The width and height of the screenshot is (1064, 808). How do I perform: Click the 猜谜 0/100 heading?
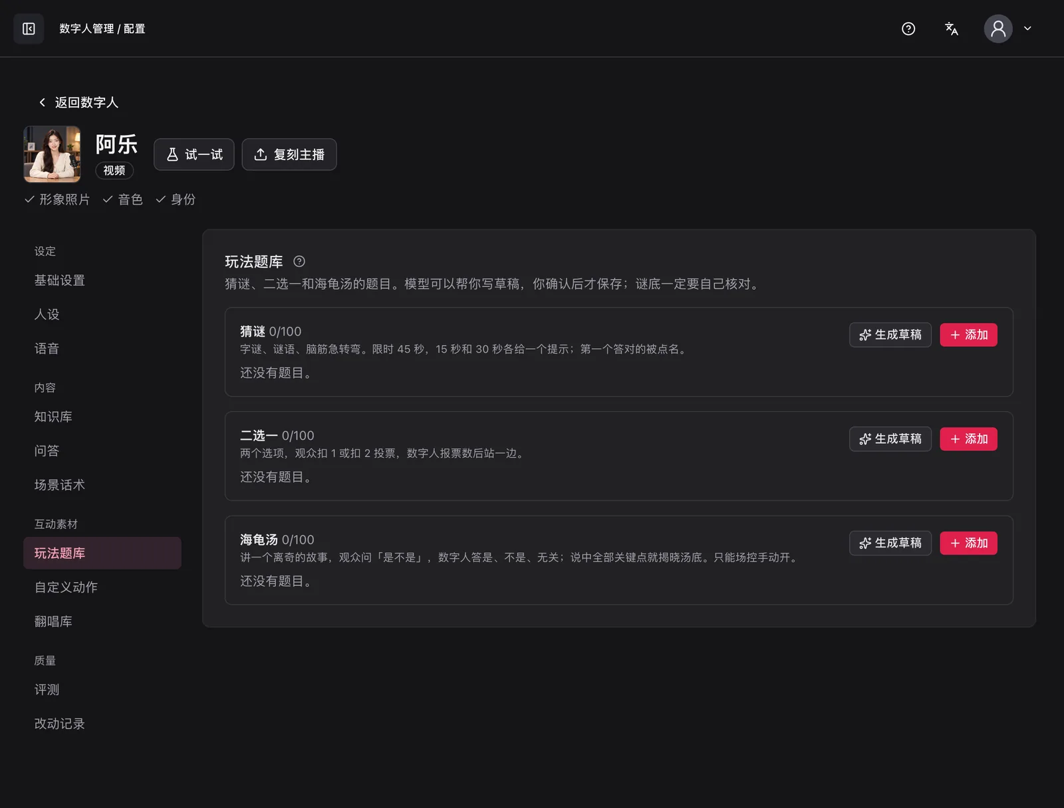271,332
